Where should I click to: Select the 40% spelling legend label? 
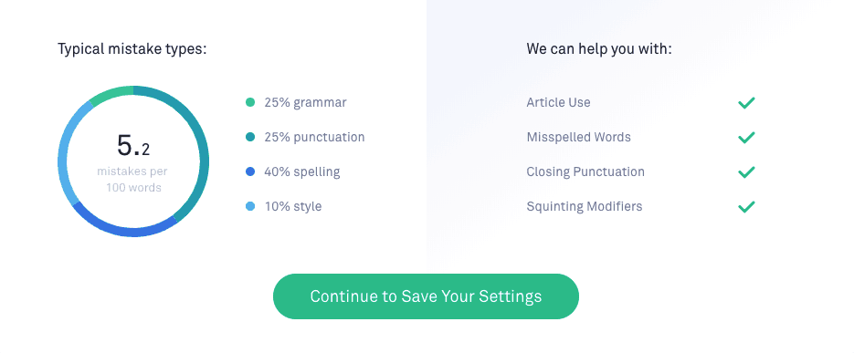coord(302,171)
